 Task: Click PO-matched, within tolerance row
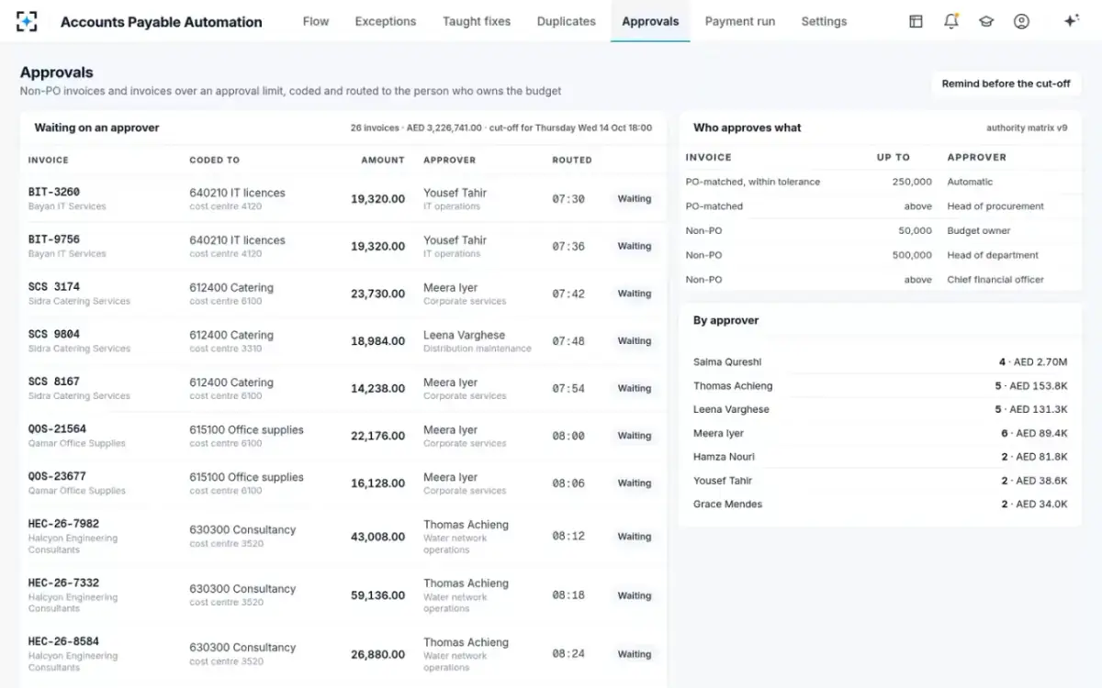(880, 183)
